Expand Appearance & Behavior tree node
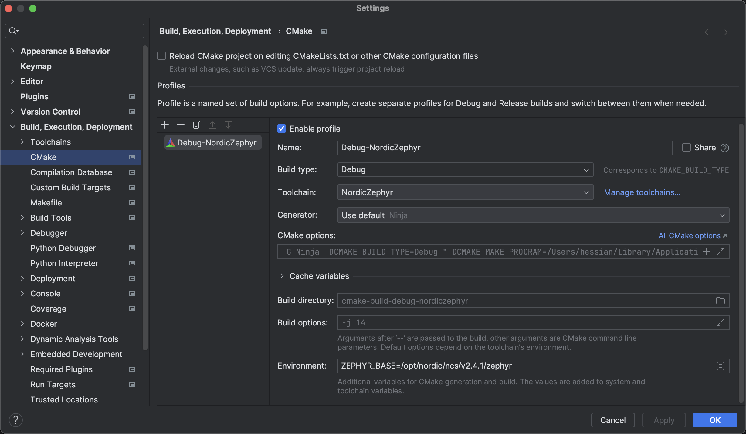Screen dimensions: 746x434 tap(12, 51)
